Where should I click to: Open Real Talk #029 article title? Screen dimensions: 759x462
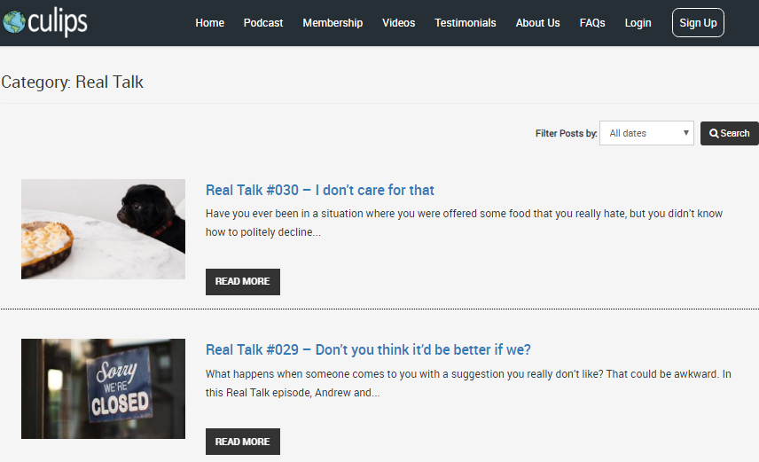click(368, 349)
